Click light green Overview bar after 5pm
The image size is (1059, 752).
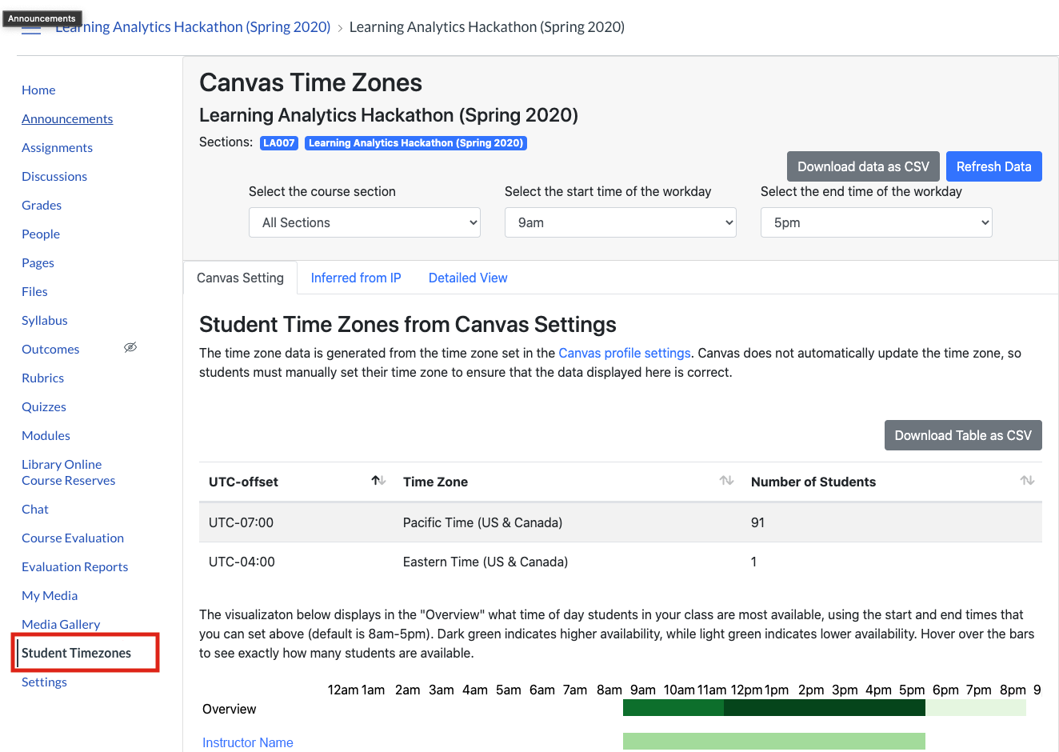[x=976, y=707]
